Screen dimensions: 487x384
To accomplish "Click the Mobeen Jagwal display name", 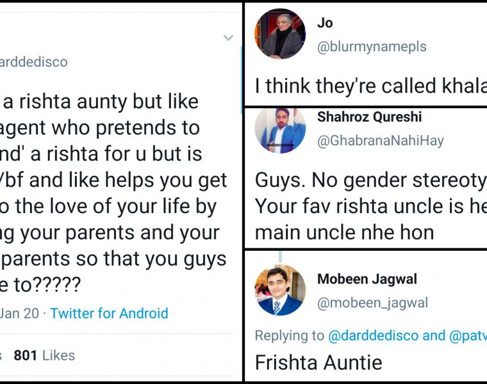I will coord(367,279).
